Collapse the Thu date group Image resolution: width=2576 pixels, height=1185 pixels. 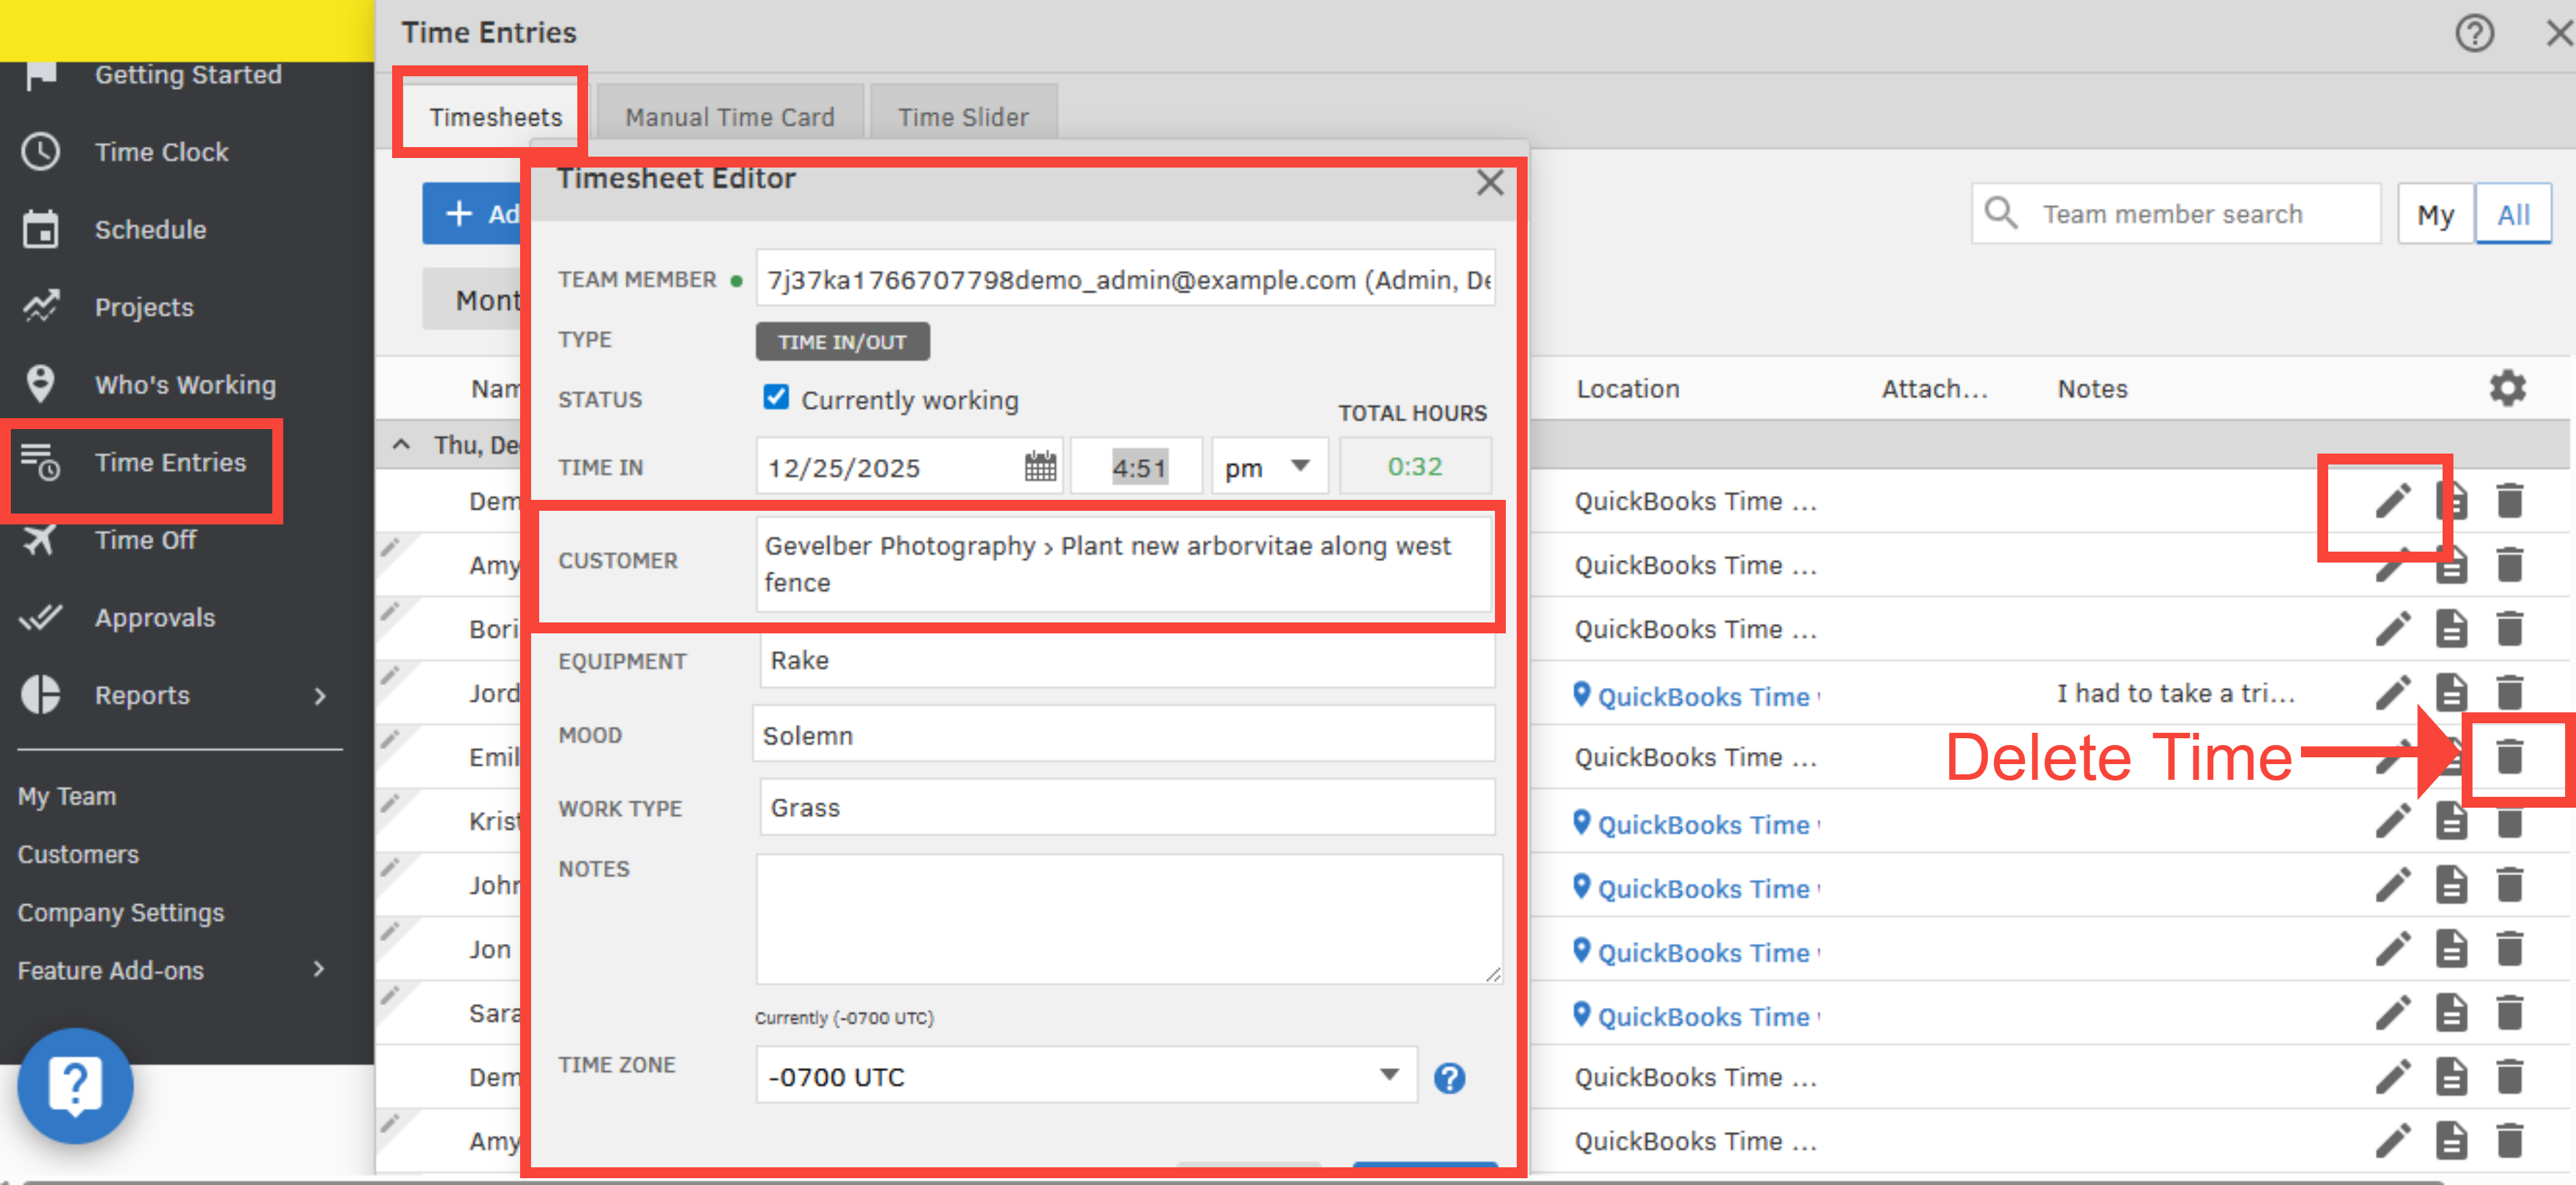[401, 445]
